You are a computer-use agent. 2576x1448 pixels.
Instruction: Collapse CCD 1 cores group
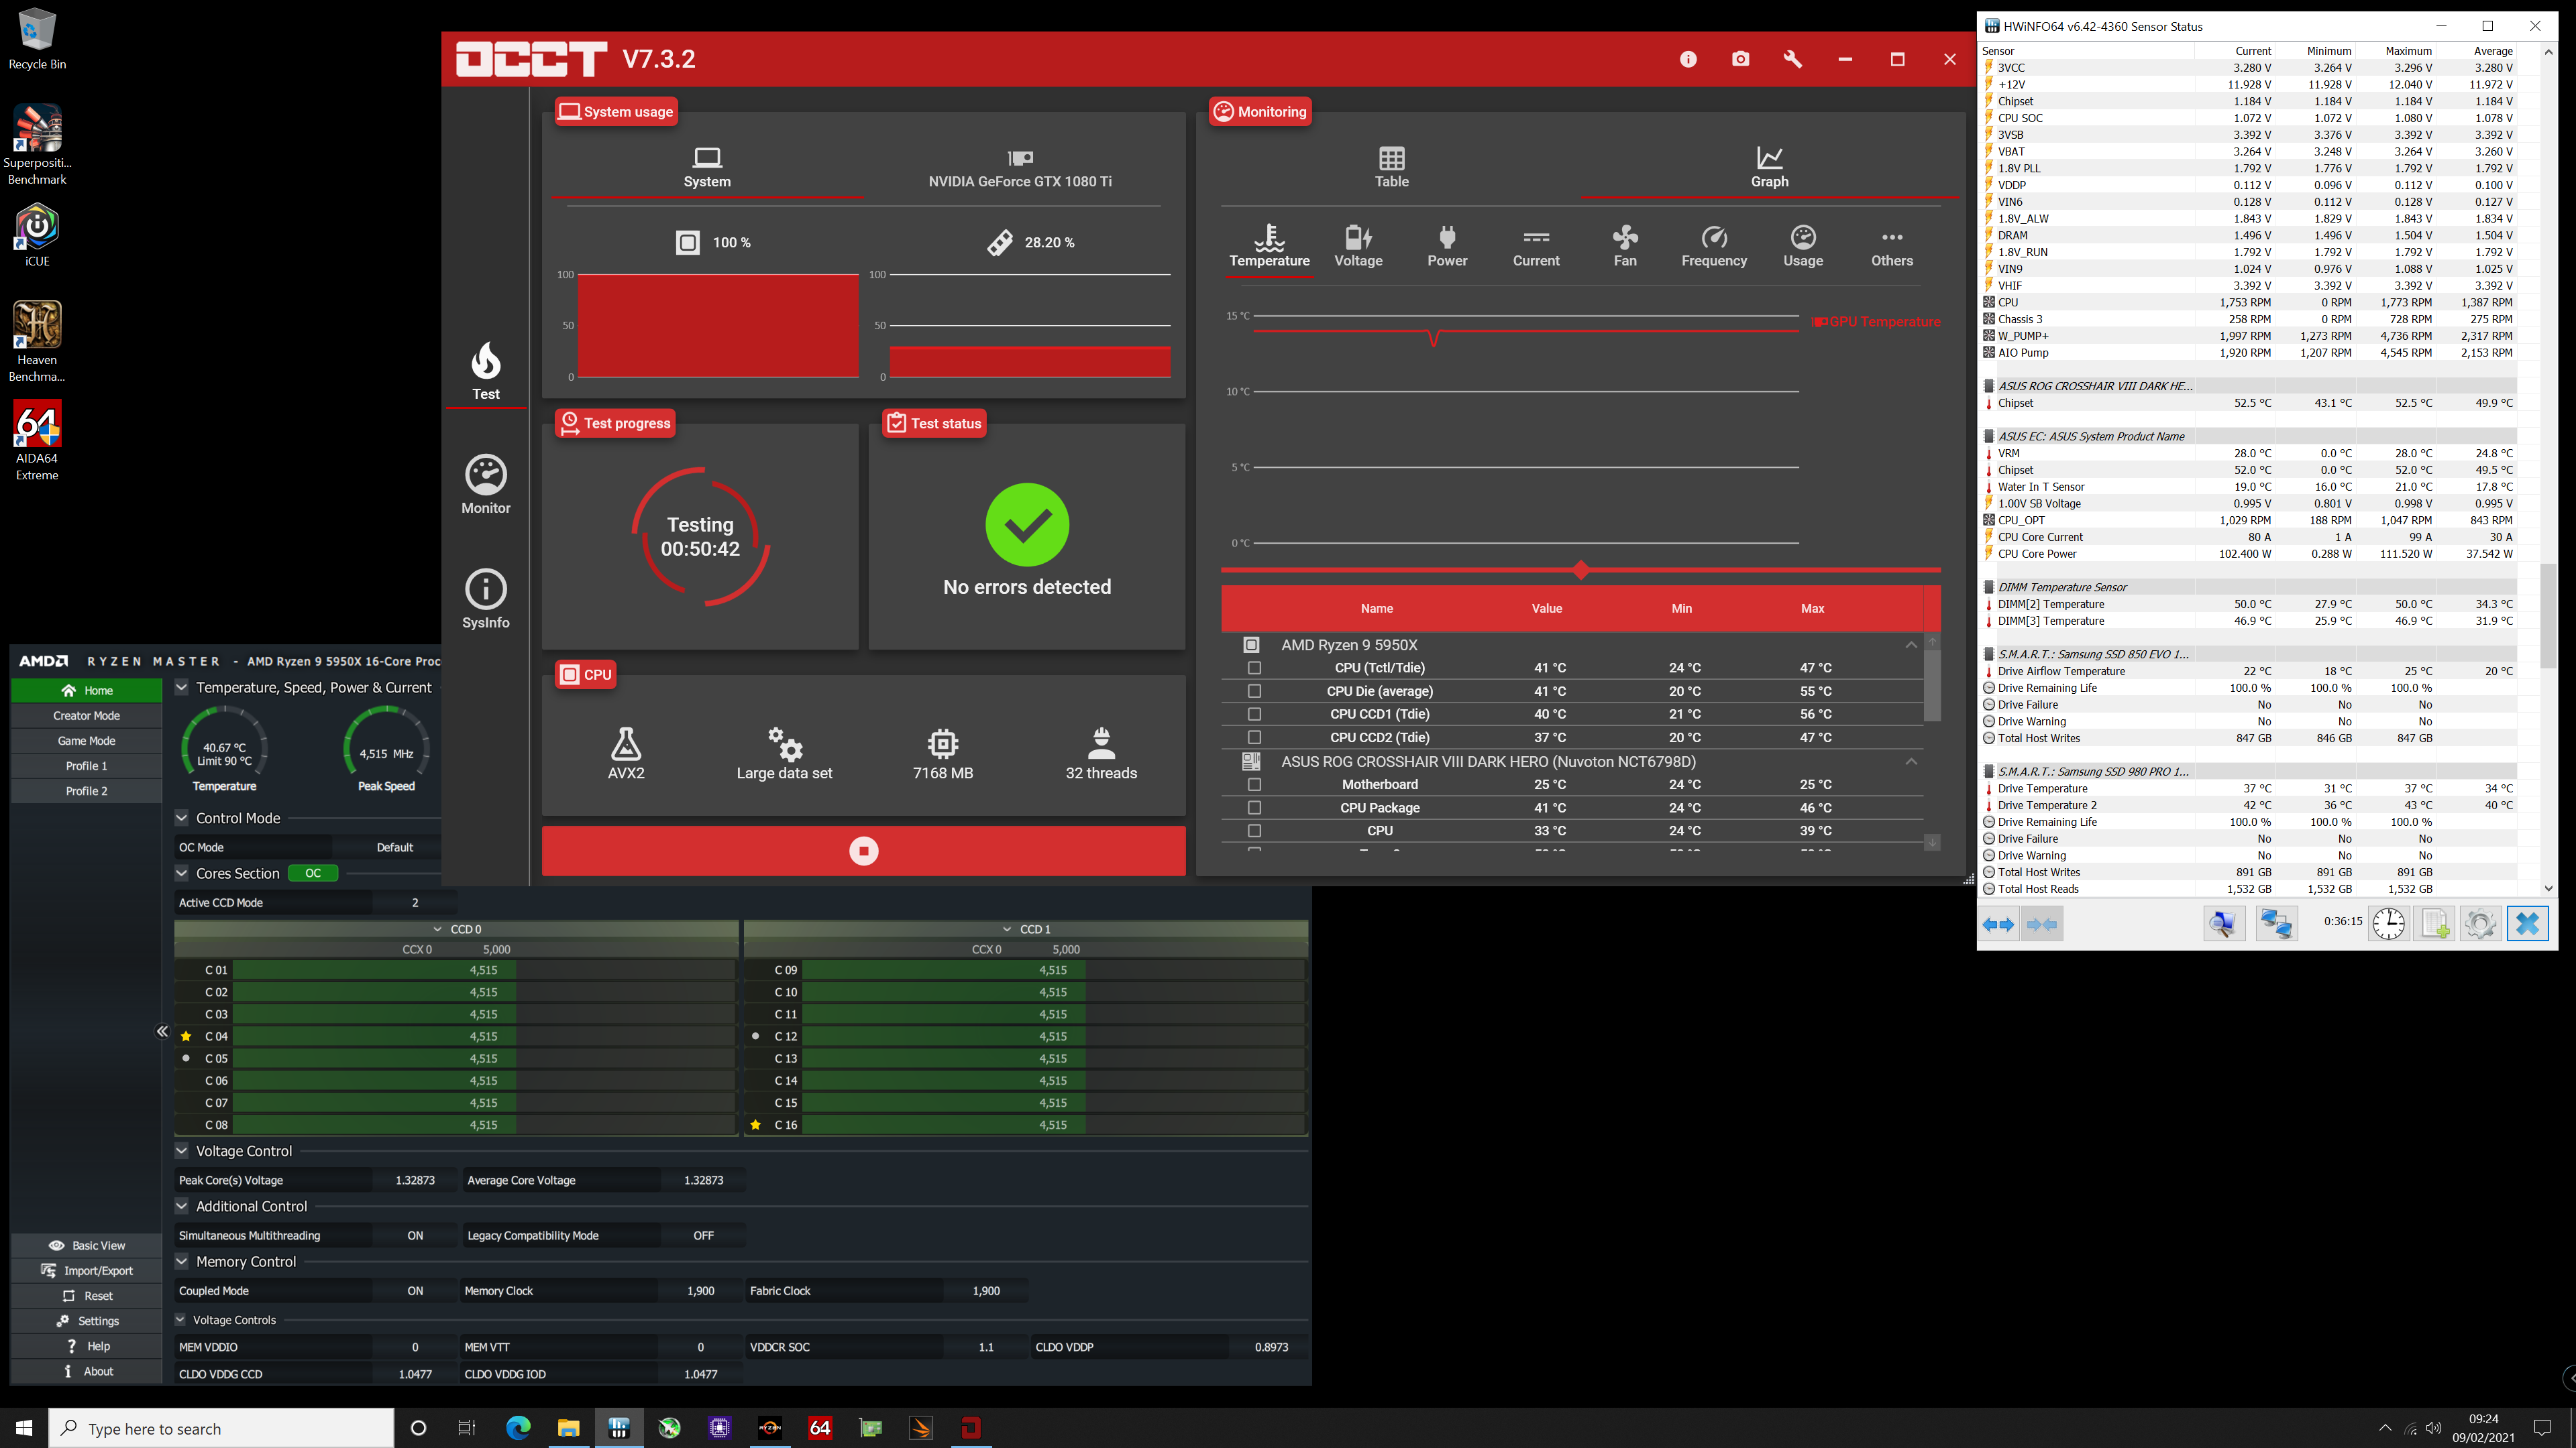point(1007,929)
